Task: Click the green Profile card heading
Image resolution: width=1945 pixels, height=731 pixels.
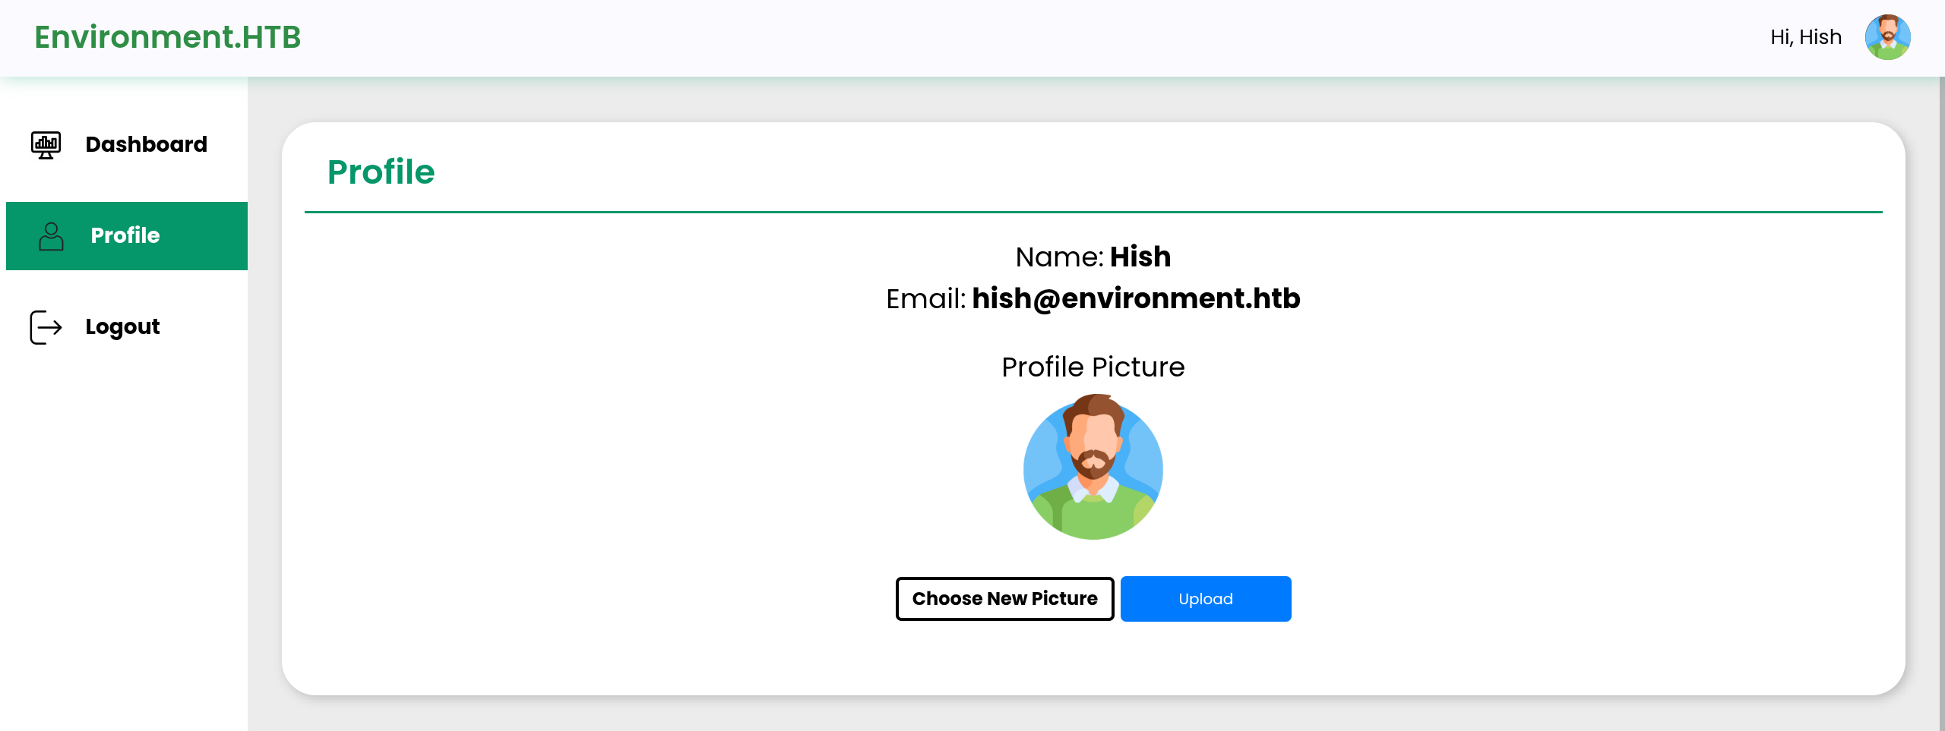Action: click(381, 172)
